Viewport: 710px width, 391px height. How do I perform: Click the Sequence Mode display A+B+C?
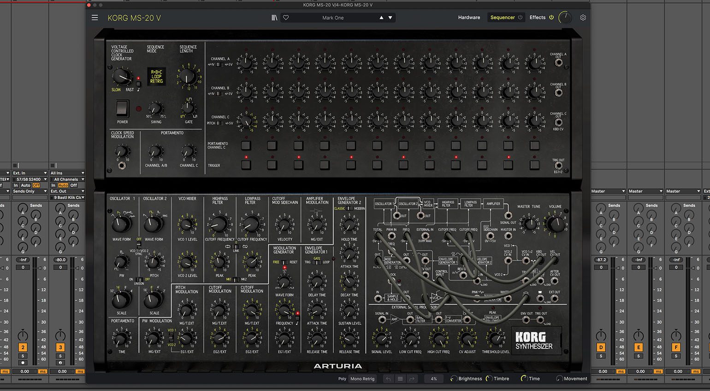tap(156, 76)
